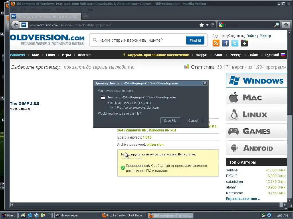This screenshot has height=219, width=293.
Task: Bookmark this page with star icon
Action: click(x=202, y=25)
